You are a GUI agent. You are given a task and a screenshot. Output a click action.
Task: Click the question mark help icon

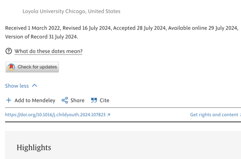click(9, 51)
